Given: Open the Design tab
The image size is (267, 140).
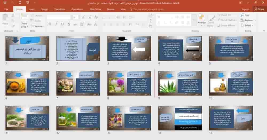Looking at the screenshot, I should tap(44, 9).
